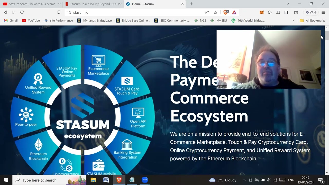Click the Peer-to-peer globe icon
Image resolution: width=329 pixels, height=185 pixels.
click(x=26, y=115)
